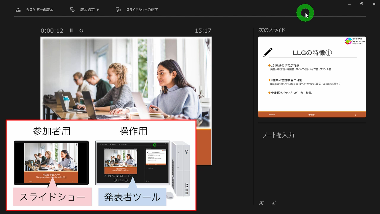Viewport: 380px width, 214px height.
Task: Click the see-all-slides grid icon in the pictured toolbar
Action: [x=110, y=176]
